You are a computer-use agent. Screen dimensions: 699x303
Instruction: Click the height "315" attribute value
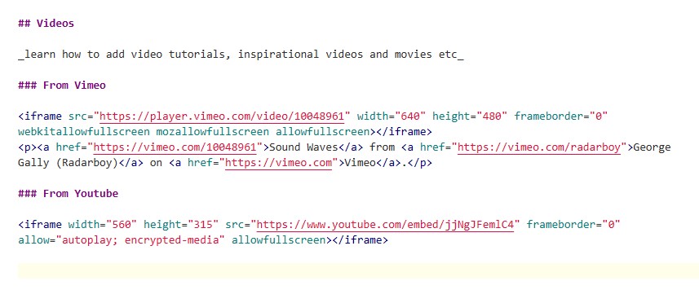[203, 225]
